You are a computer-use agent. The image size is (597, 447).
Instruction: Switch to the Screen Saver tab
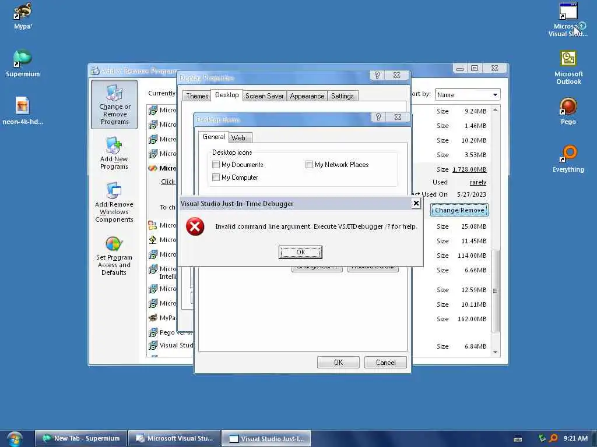pos(264,96)
